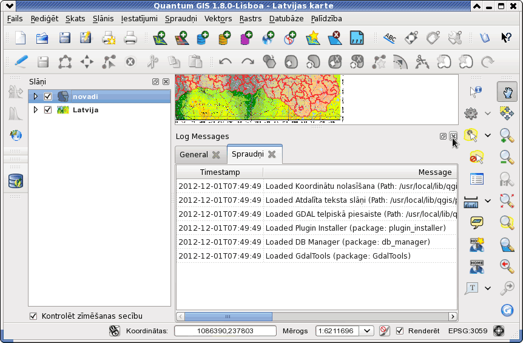Open the Attribute Table icon
This screenshot has height=343, width=523.
(477, 179)
